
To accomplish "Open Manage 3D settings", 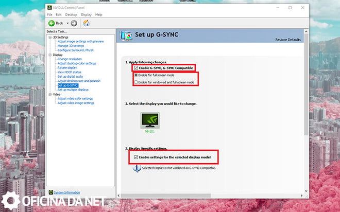I will point(71,46).
